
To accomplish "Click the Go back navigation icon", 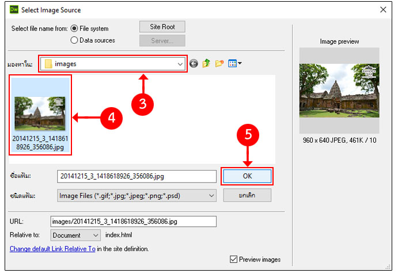I will point(194,64).
